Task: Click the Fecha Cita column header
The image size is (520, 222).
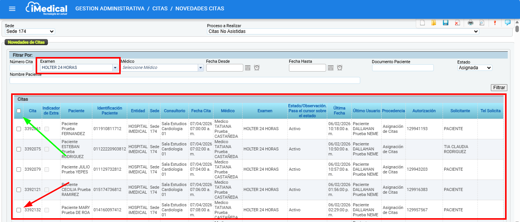Action: (201, 111)
